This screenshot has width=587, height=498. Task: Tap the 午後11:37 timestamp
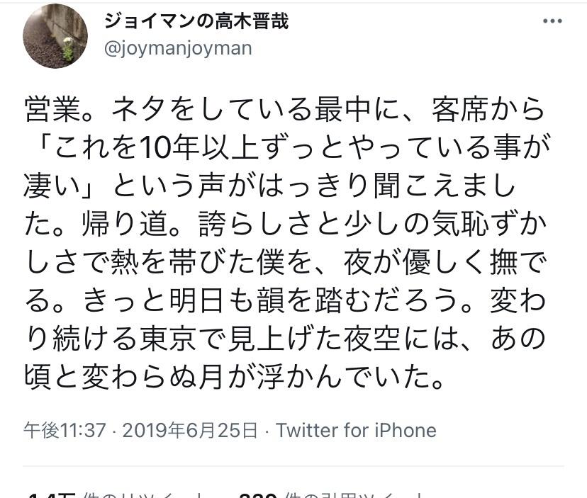[x=65, y=430]
